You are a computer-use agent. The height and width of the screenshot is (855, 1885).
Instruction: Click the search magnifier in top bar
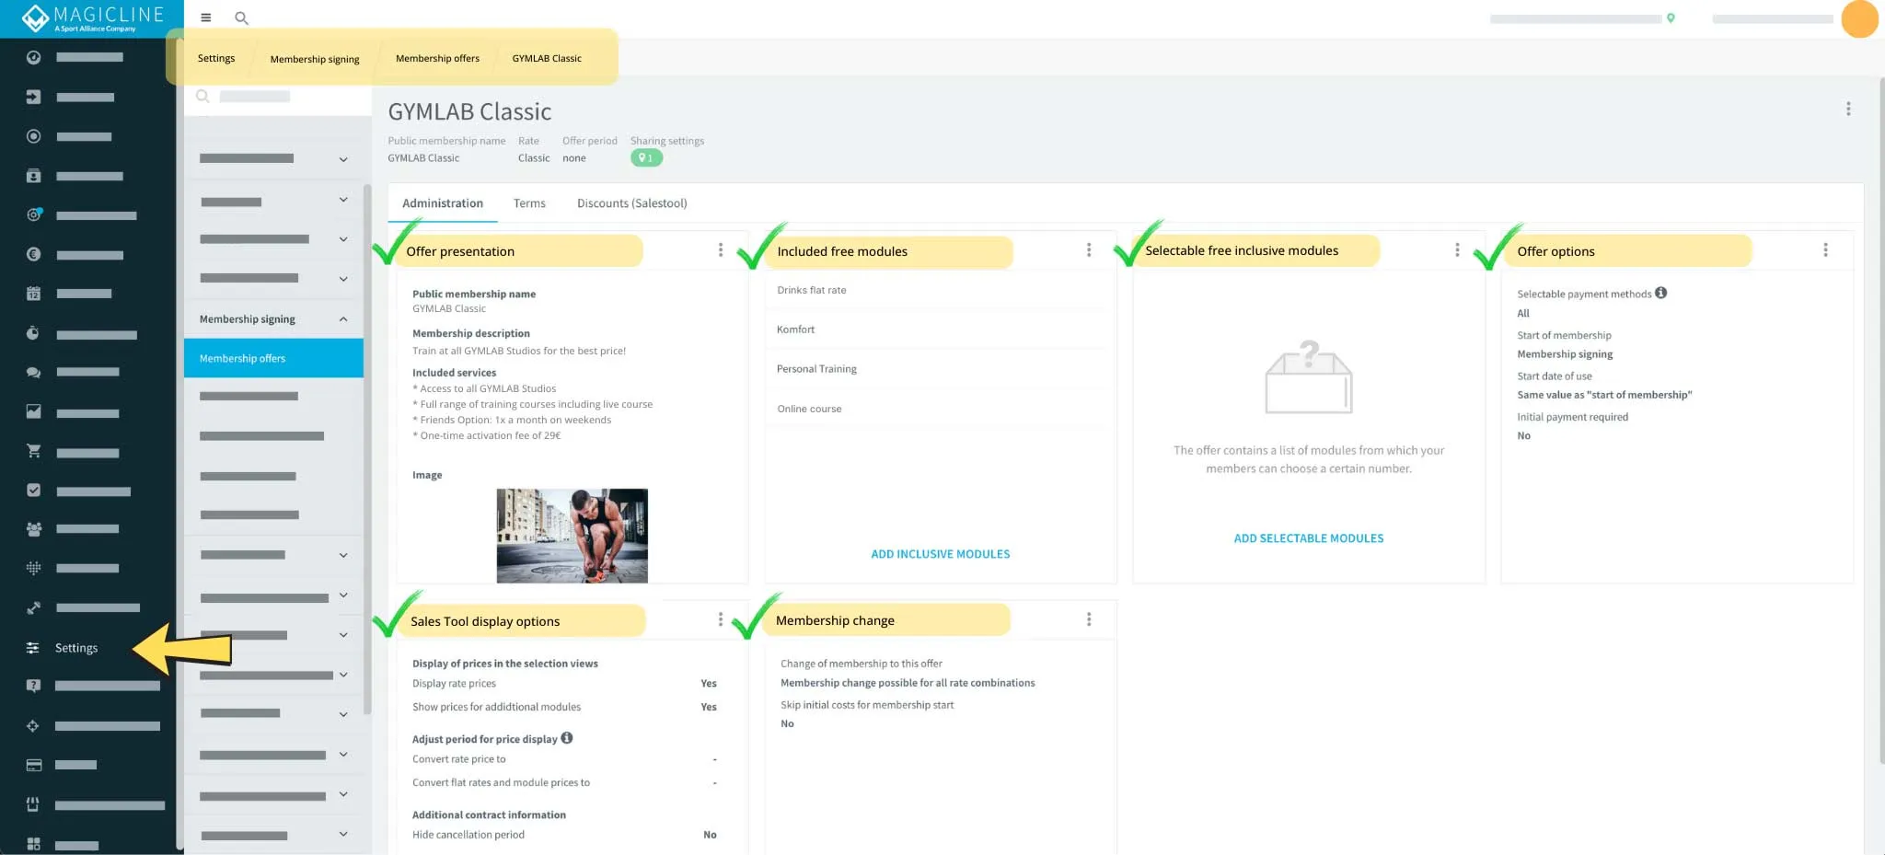pyautogui.click(x=241, y=17)
